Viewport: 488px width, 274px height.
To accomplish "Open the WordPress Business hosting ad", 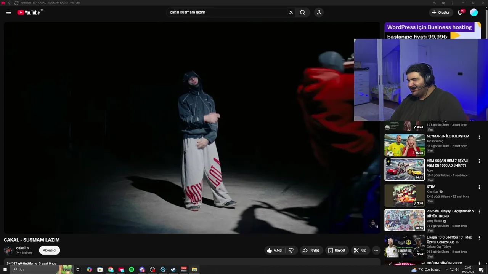I will click(x=433, y=30).
